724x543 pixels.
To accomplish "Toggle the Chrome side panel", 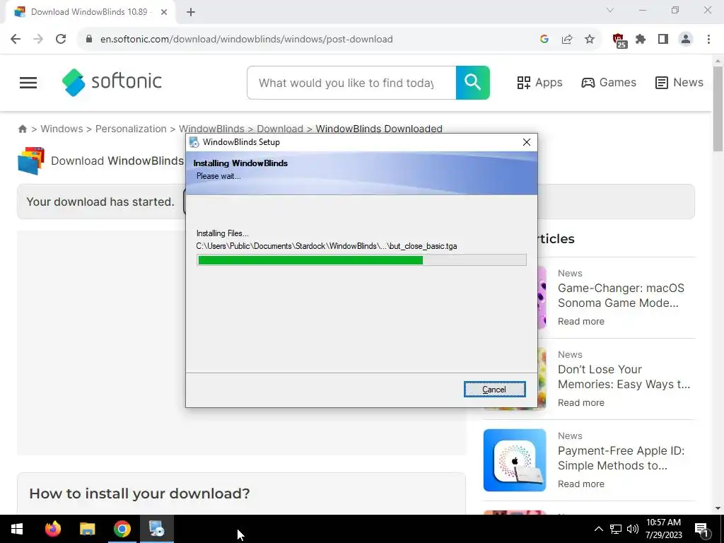I will [x=663, y=40].
